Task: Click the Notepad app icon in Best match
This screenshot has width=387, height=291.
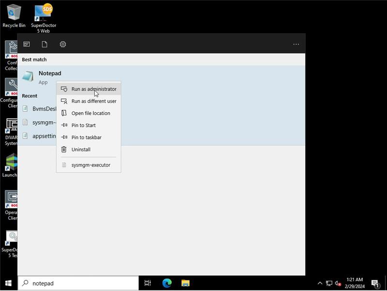Action: pos(29,77)
